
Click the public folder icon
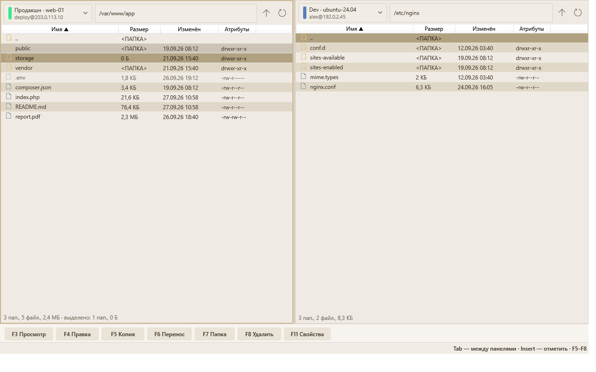click(9, 48)
